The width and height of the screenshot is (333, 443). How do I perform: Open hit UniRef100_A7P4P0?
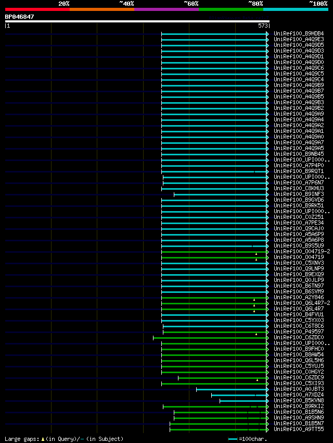(299, 166)
